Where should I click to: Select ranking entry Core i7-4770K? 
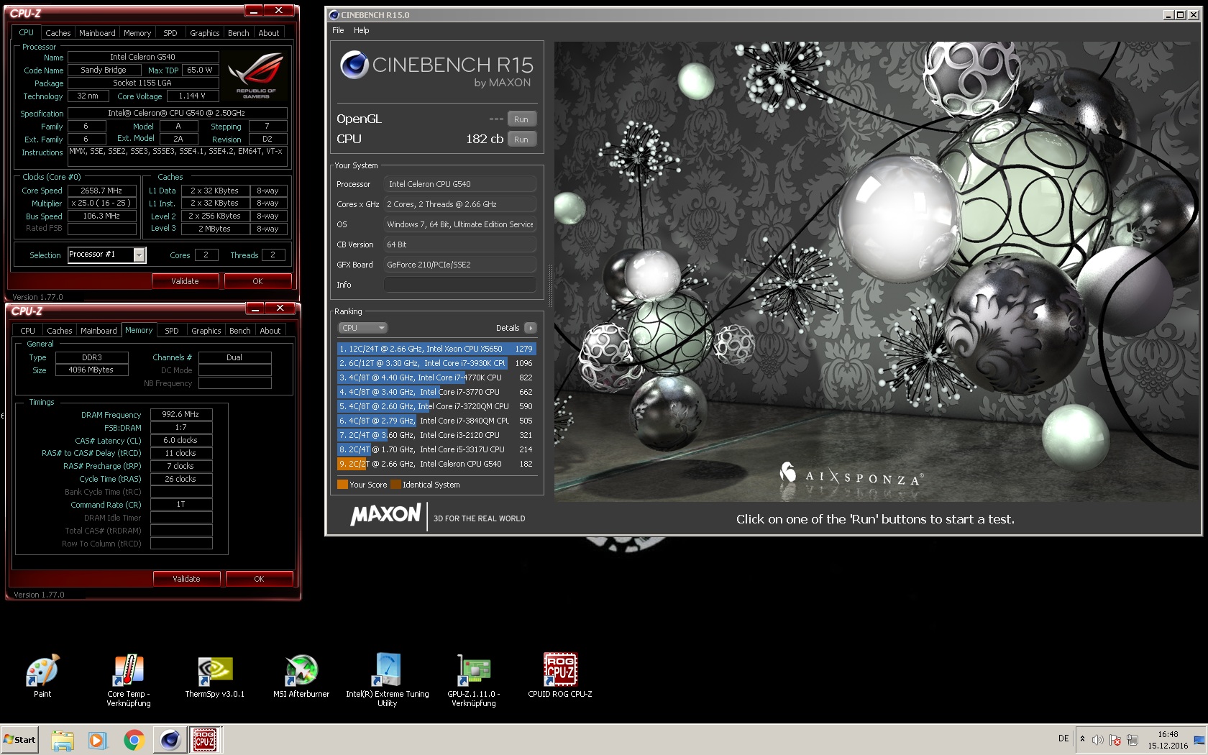(x=436, y=377)
